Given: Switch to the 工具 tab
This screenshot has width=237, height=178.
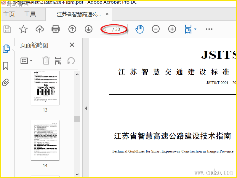Looking at the screenshot, I should pos(30,14).
